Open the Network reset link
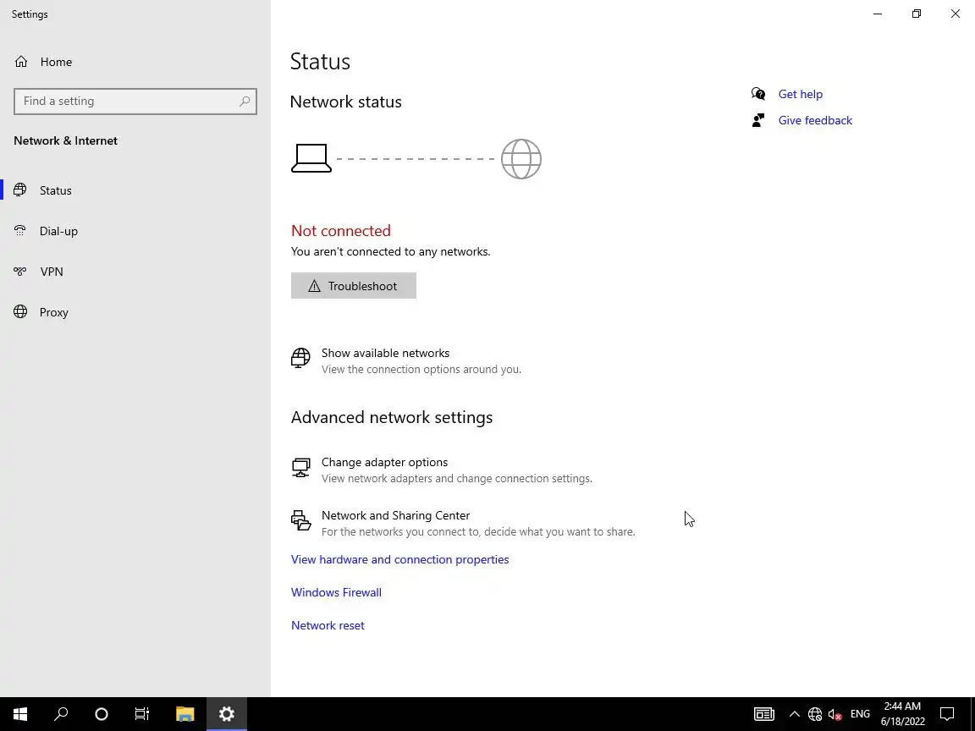The height and width of the screenshot is (731, 975). click(328, 625)
